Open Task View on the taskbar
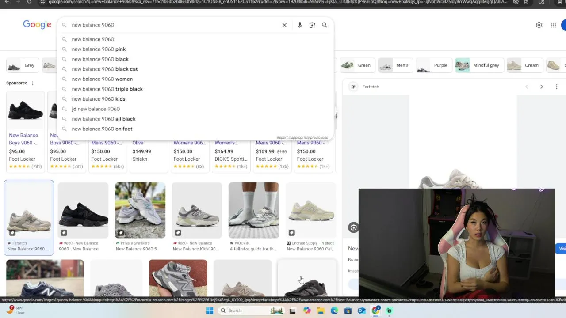566x318 pixels. click(292, 310)
